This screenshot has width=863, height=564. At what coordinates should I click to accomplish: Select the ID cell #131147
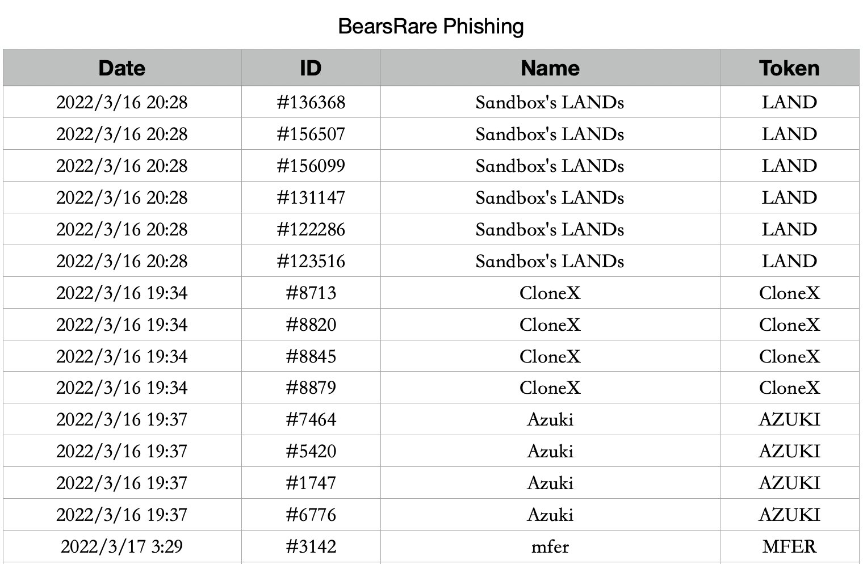coord(311,197)
